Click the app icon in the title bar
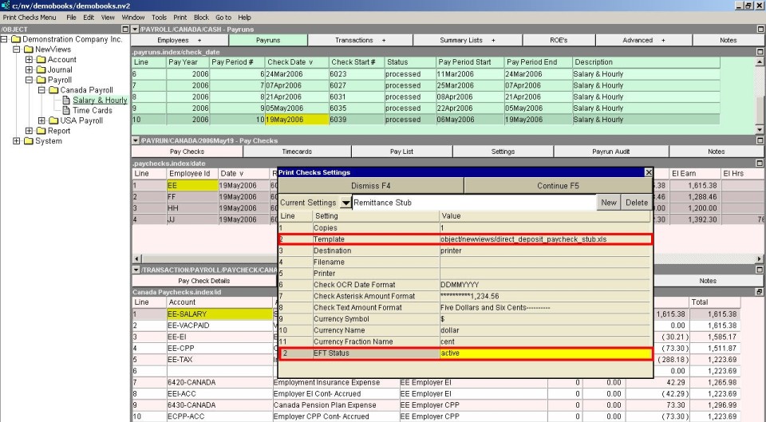 pyautogui.click(x=6, y=6)
